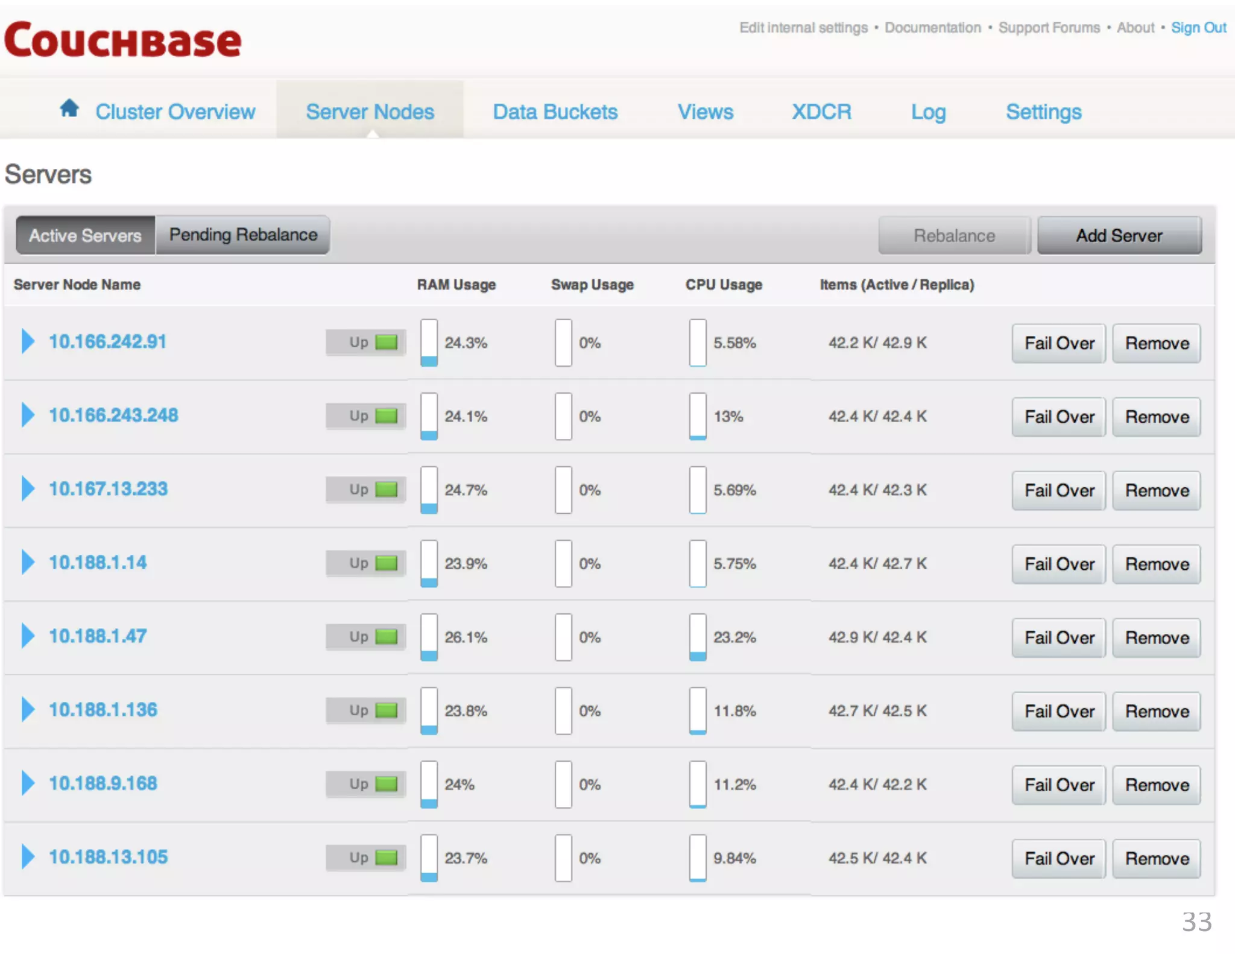The height and width of the screenshot is (954, 1235).
Task: Remove server 10.188.9.168
Action: click(x=1157, y=785)
